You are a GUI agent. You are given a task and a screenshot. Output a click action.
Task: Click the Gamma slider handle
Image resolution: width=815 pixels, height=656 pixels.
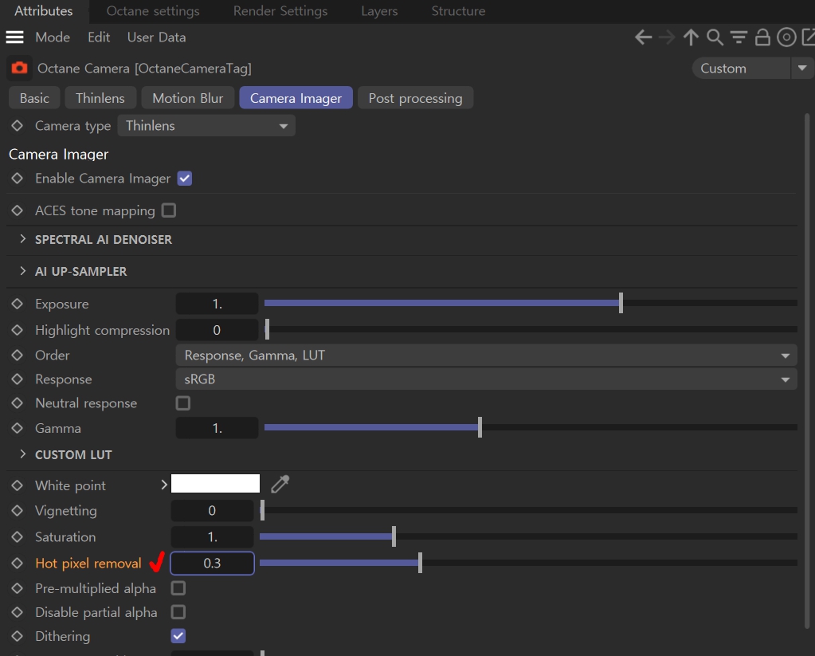click(480, 427)
